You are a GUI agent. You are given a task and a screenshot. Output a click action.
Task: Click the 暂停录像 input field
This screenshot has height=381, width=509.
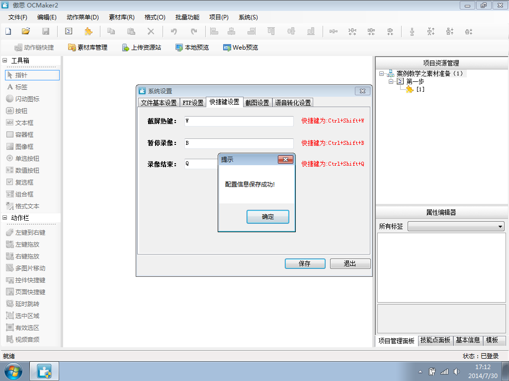tap(239, 143)
